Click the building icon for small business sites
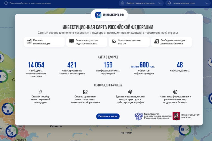 156,41
